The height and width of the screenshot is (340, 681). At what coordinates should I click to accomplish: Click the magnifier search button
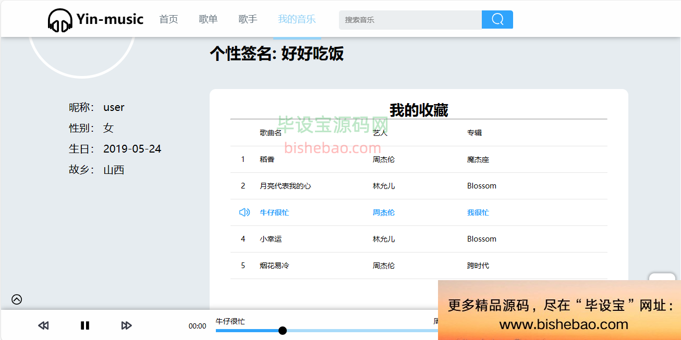click(x=497, y=20)
